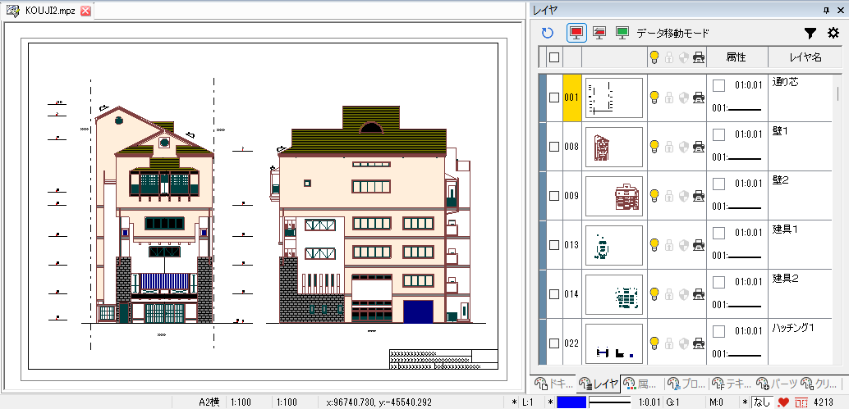Click shield icon for layer 壁2
849x409 pixels.
pyautogui.click(x=684, y=196)
